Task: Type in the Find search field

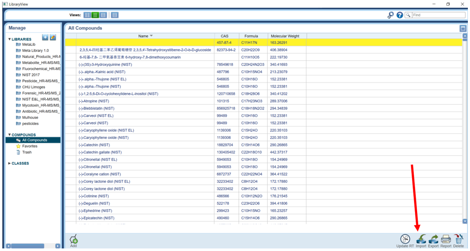Action: (438, 15)
